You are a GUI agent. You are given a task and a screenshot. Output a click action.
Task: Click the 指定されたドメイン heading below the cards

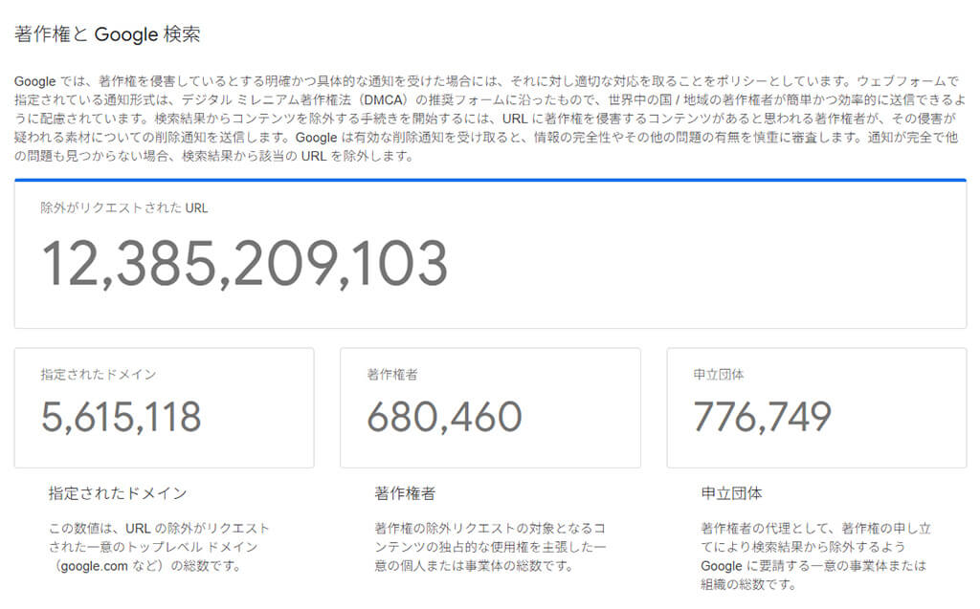coord(118,493)
